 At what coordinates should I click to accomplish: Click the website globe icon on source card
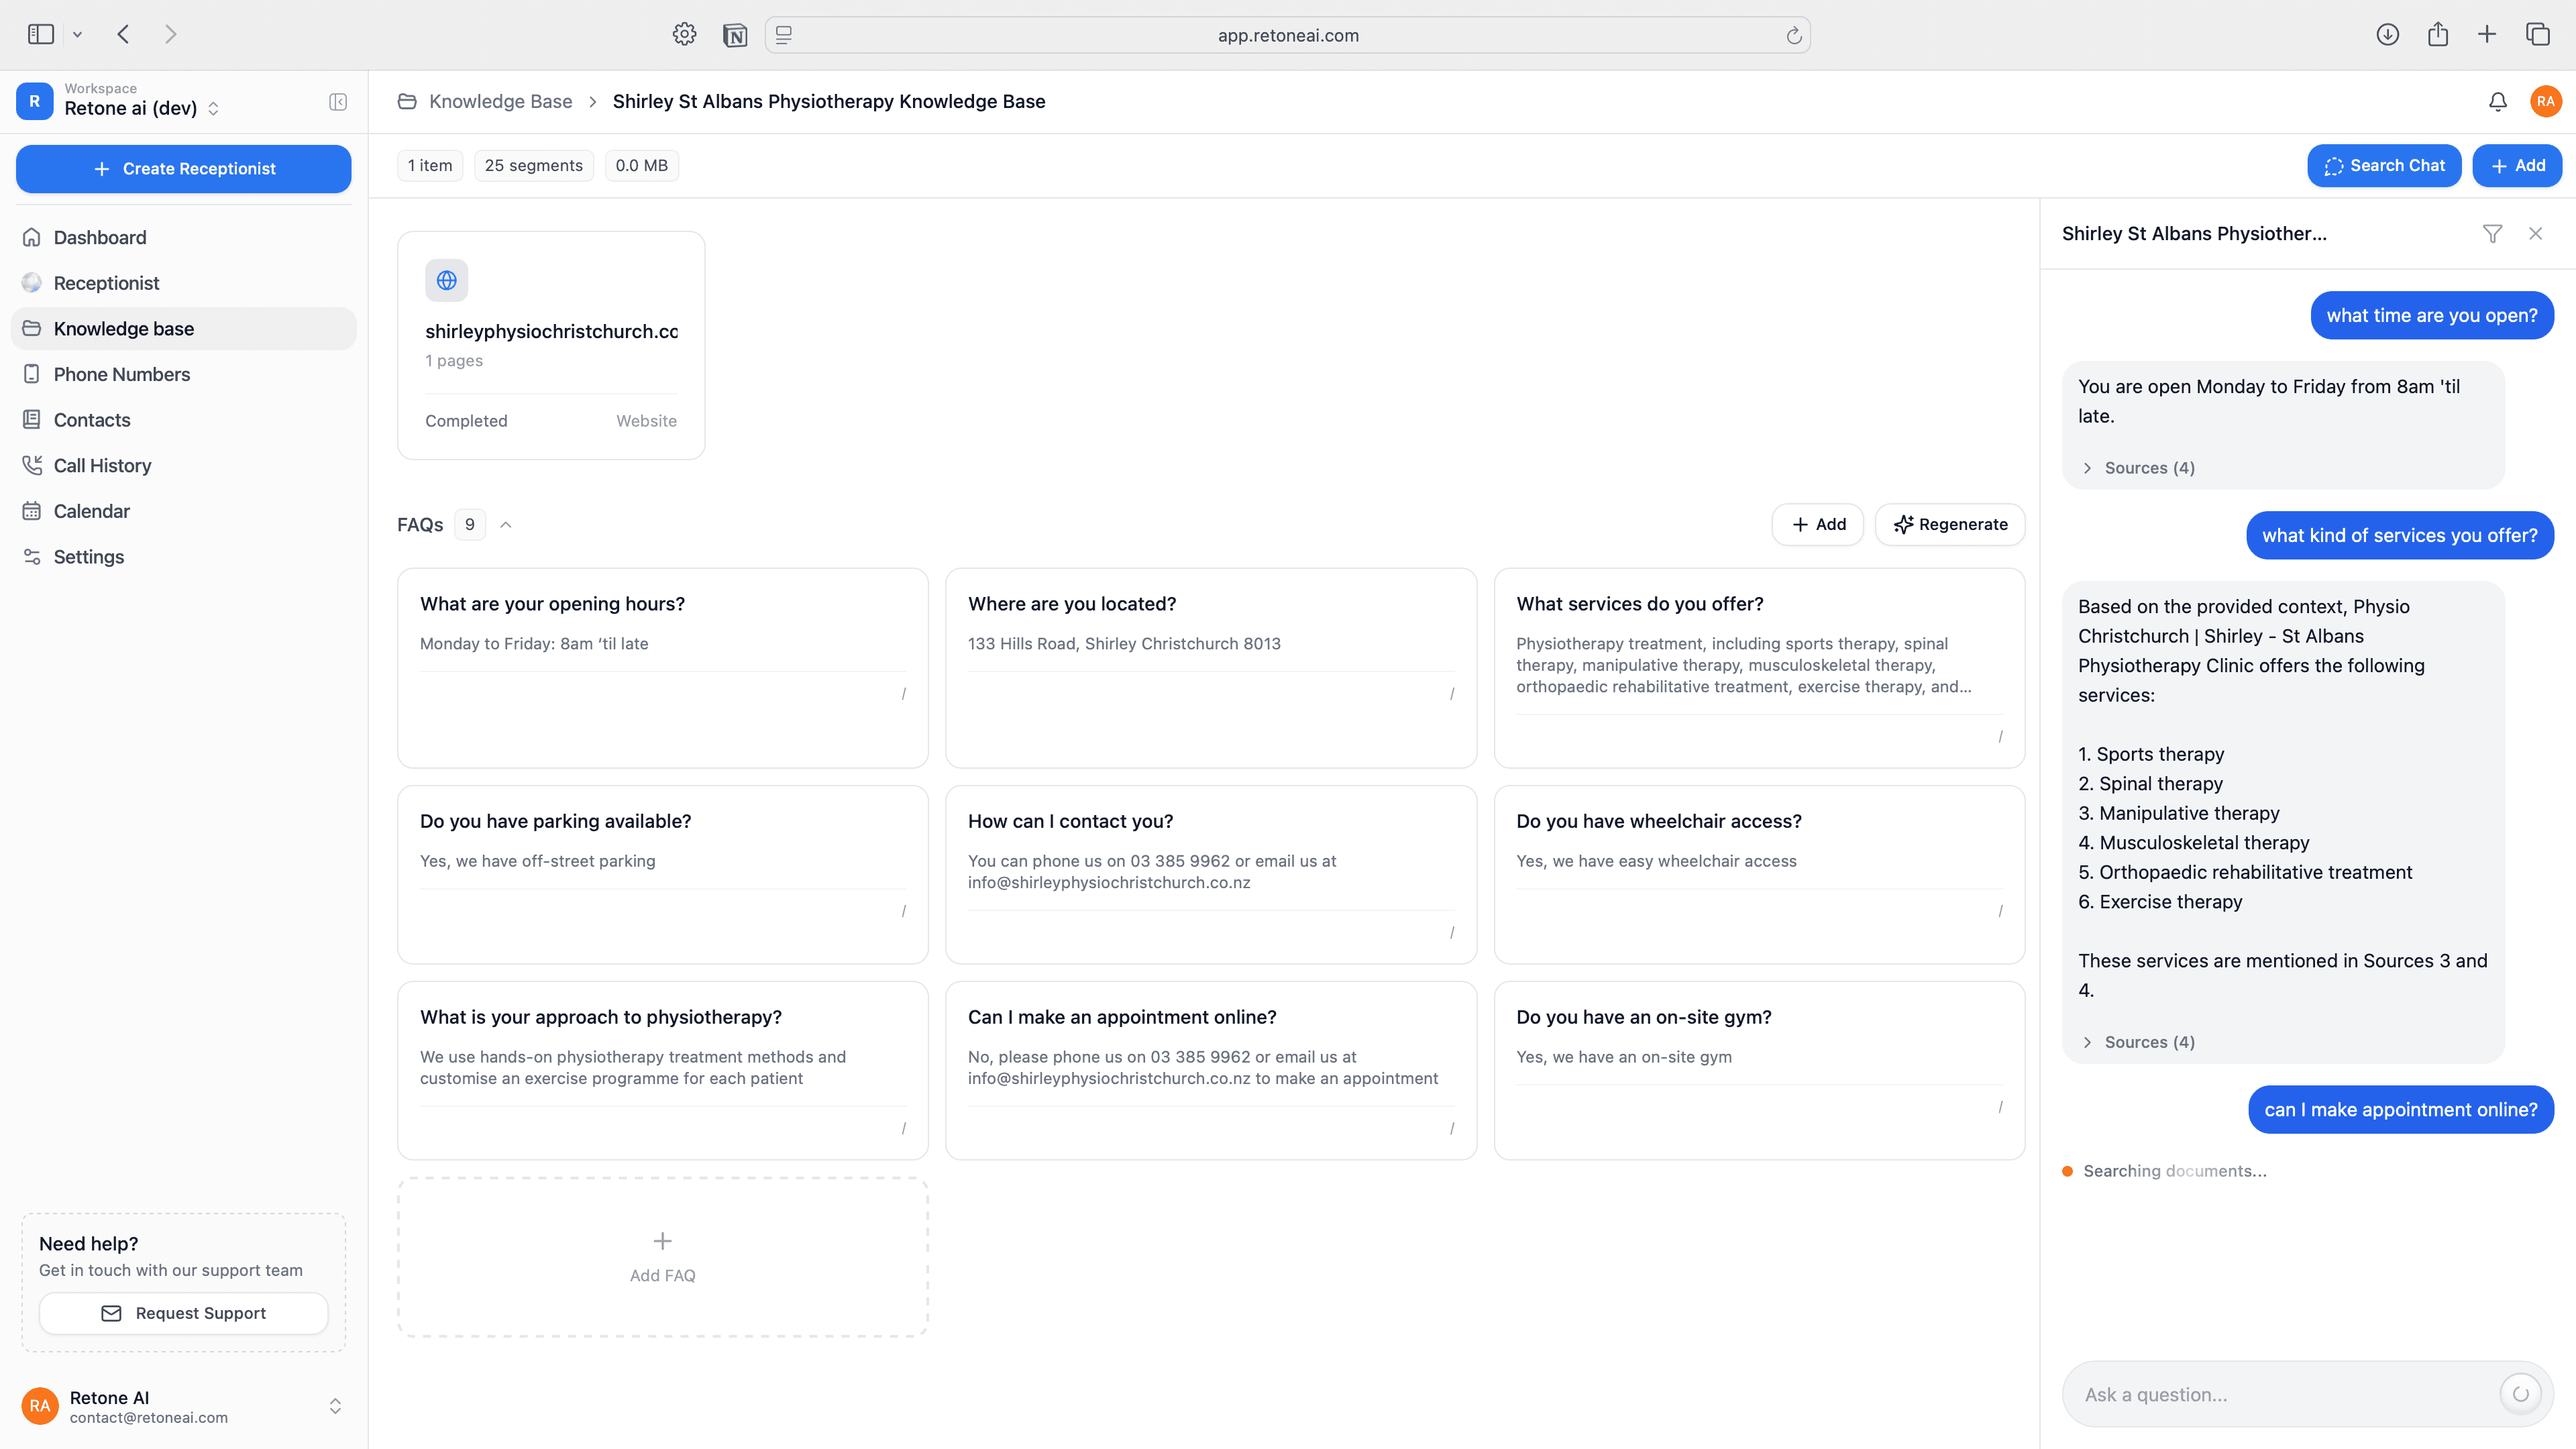[x=446, y=281]
